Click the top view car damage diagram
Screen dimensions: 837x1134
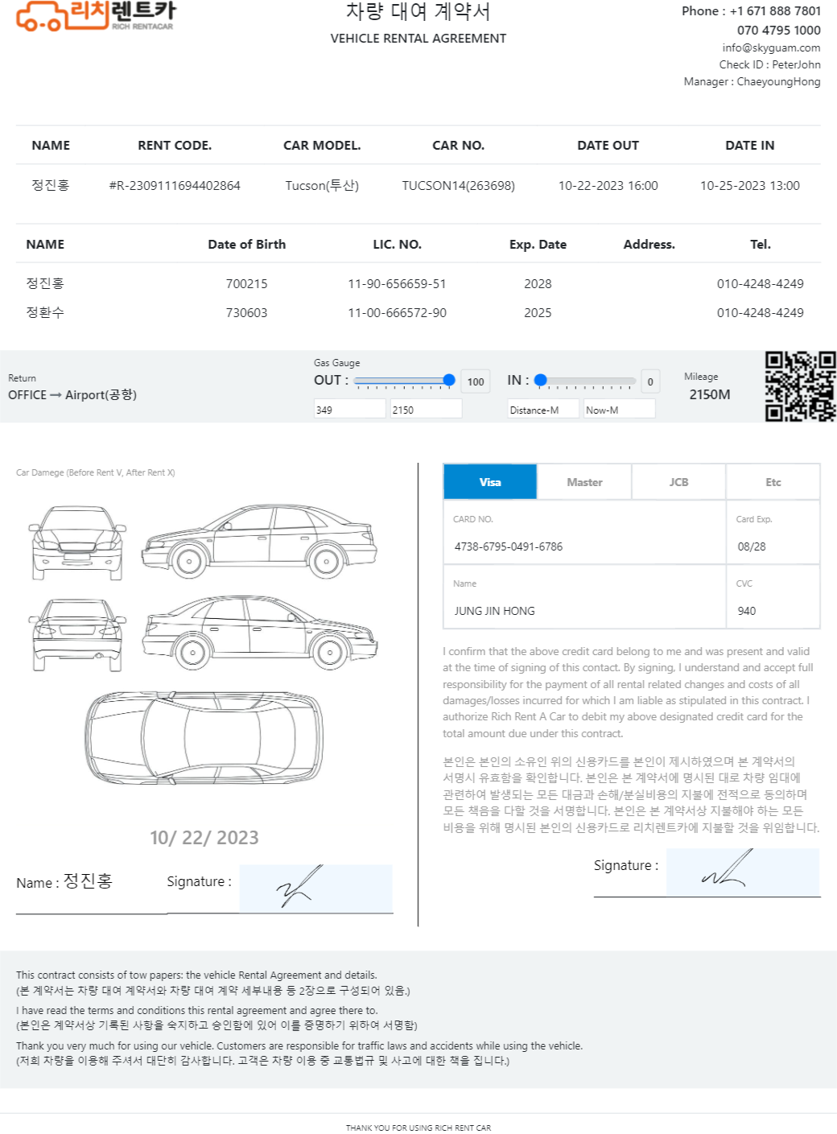click(204, 736)
